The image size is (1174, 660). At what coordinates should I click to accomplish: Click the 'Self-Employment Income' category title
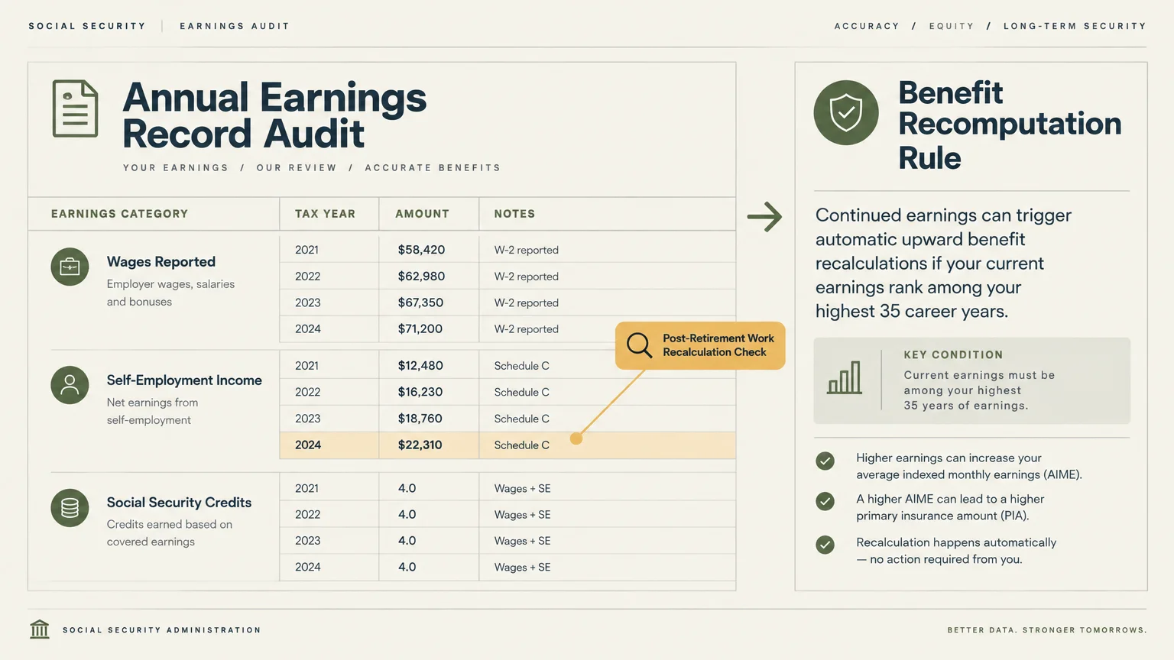point(184,380)
